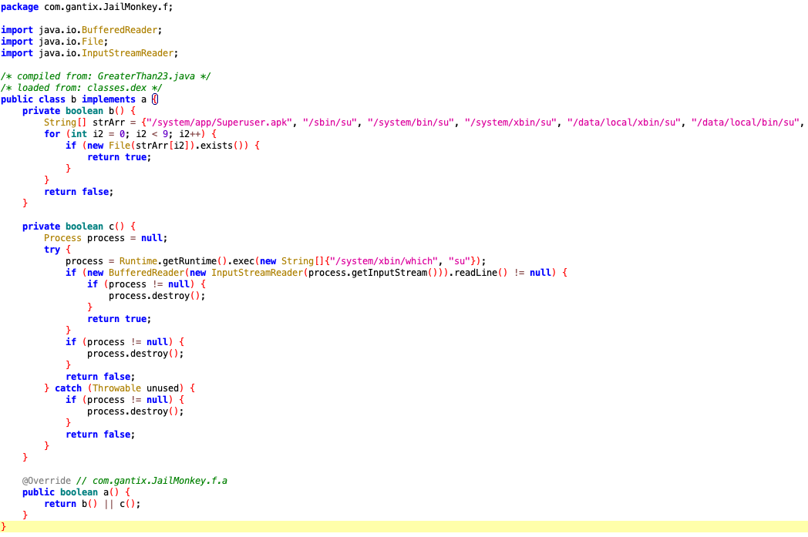Screen dimensions: 808x537
Task: Jump to interface a after implements
Action: click(x=143, y=99)
